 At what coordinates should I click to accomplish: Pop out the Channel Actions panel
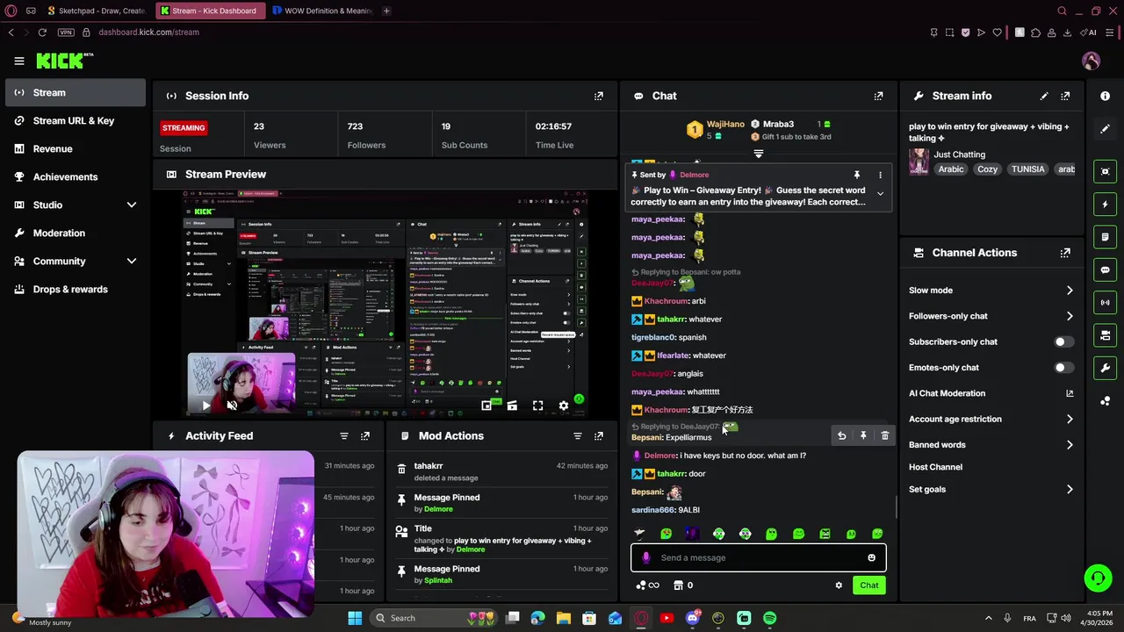[1065, 253]
